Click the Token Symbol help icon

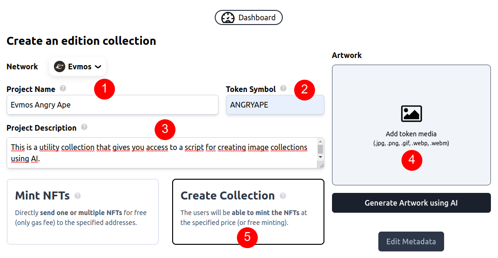283,89
